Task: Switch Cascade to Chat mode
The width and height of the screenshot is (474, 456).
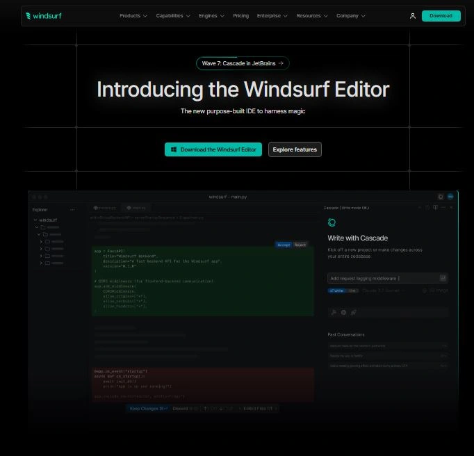Action: pos(352,291)
